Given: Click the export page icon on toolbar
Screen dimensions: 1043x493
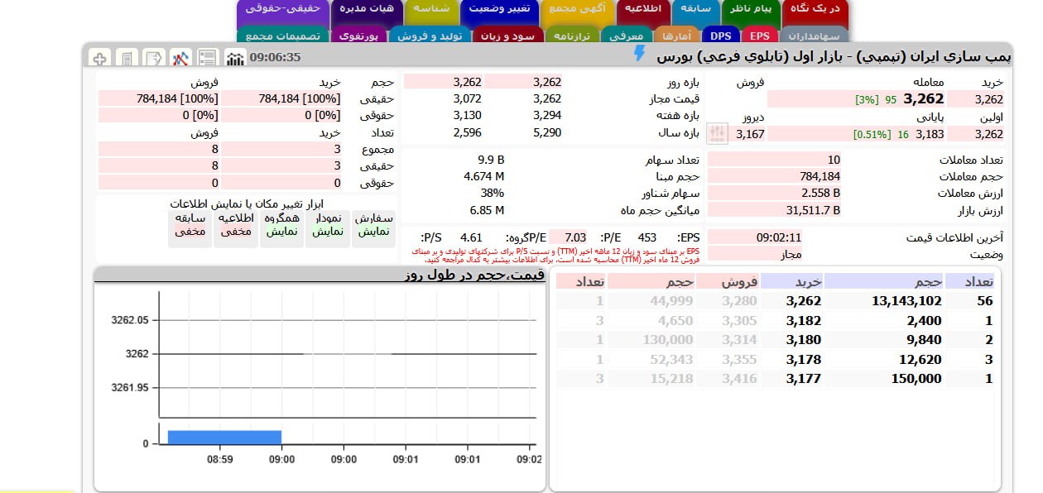Looking at the screenshot, I should click(x=151, y=58).
